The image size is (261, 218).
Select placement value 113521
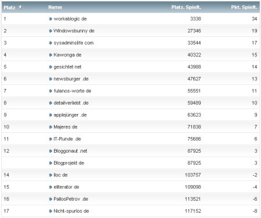tap(193, 199)
